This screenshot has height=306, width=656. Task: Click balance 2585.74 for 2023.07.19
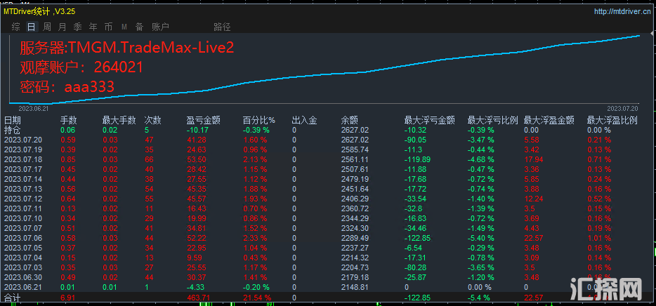[355, 149]
